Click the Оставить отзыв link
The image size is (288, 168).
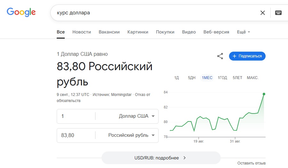pos(251,163)
